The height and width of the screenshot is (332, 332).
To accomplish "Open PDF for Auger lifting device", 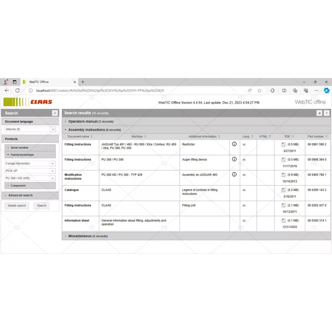I will point(284,160).
